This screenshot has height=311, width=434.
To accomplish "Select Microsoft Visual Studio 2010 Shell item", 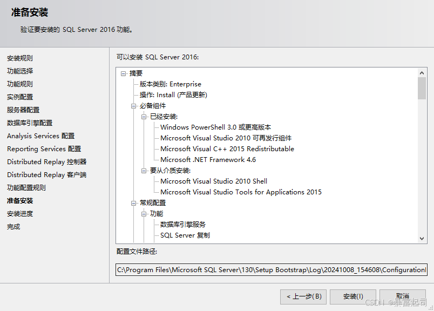I will (214, 181).
